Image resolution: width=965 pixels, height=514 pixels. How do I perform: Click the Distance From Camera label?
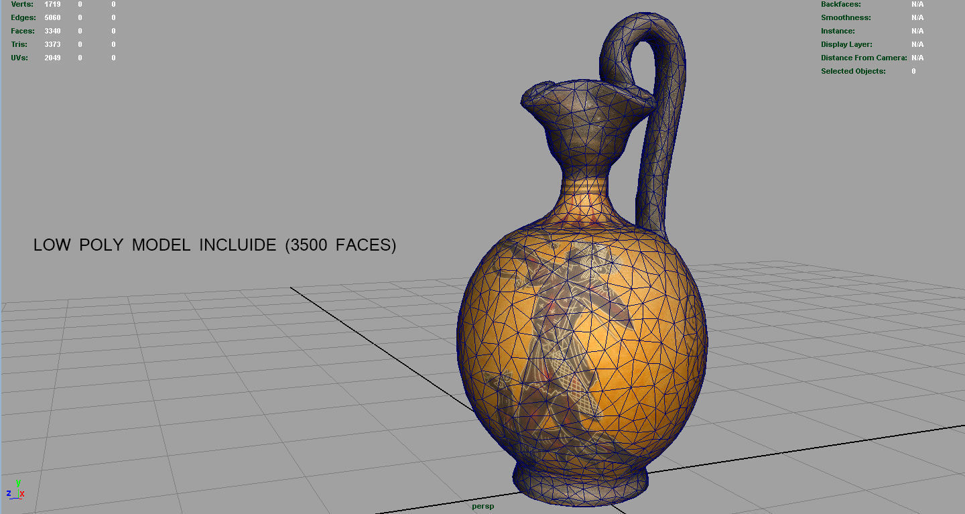[864, 58]
